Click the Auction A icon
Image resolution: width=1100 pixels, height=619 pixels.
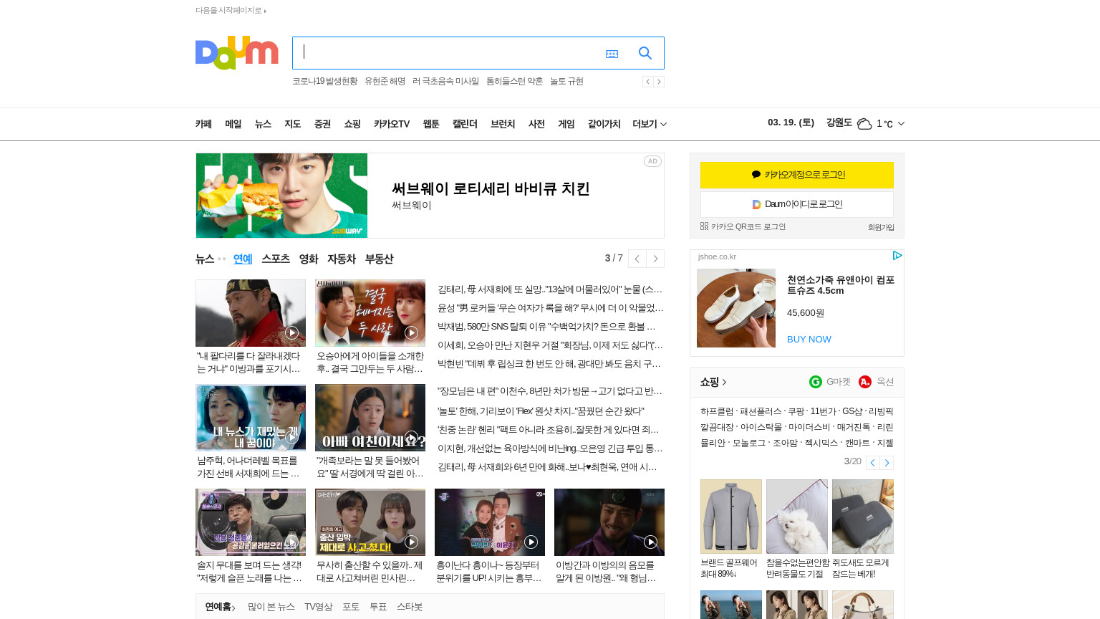(x=865, y=382)
